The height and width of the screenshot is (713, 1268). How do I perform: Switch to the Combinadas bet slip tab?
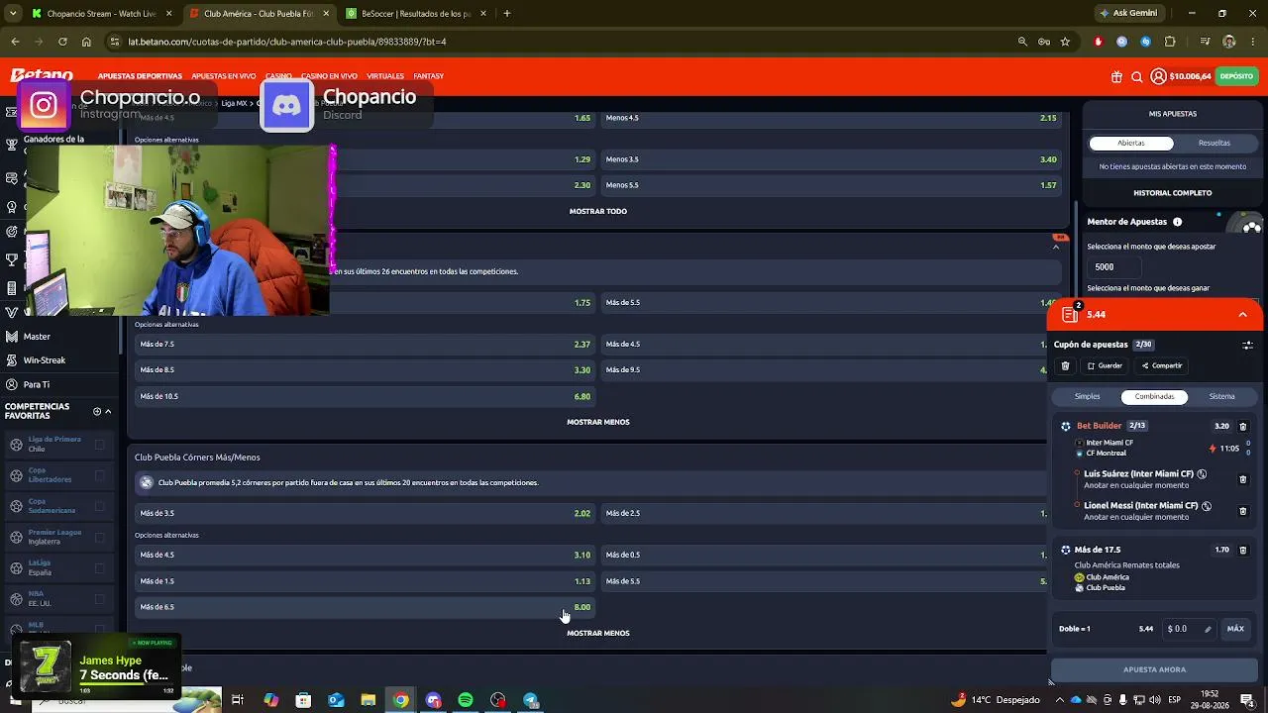pyautogui.click(x=1154, y=396)
